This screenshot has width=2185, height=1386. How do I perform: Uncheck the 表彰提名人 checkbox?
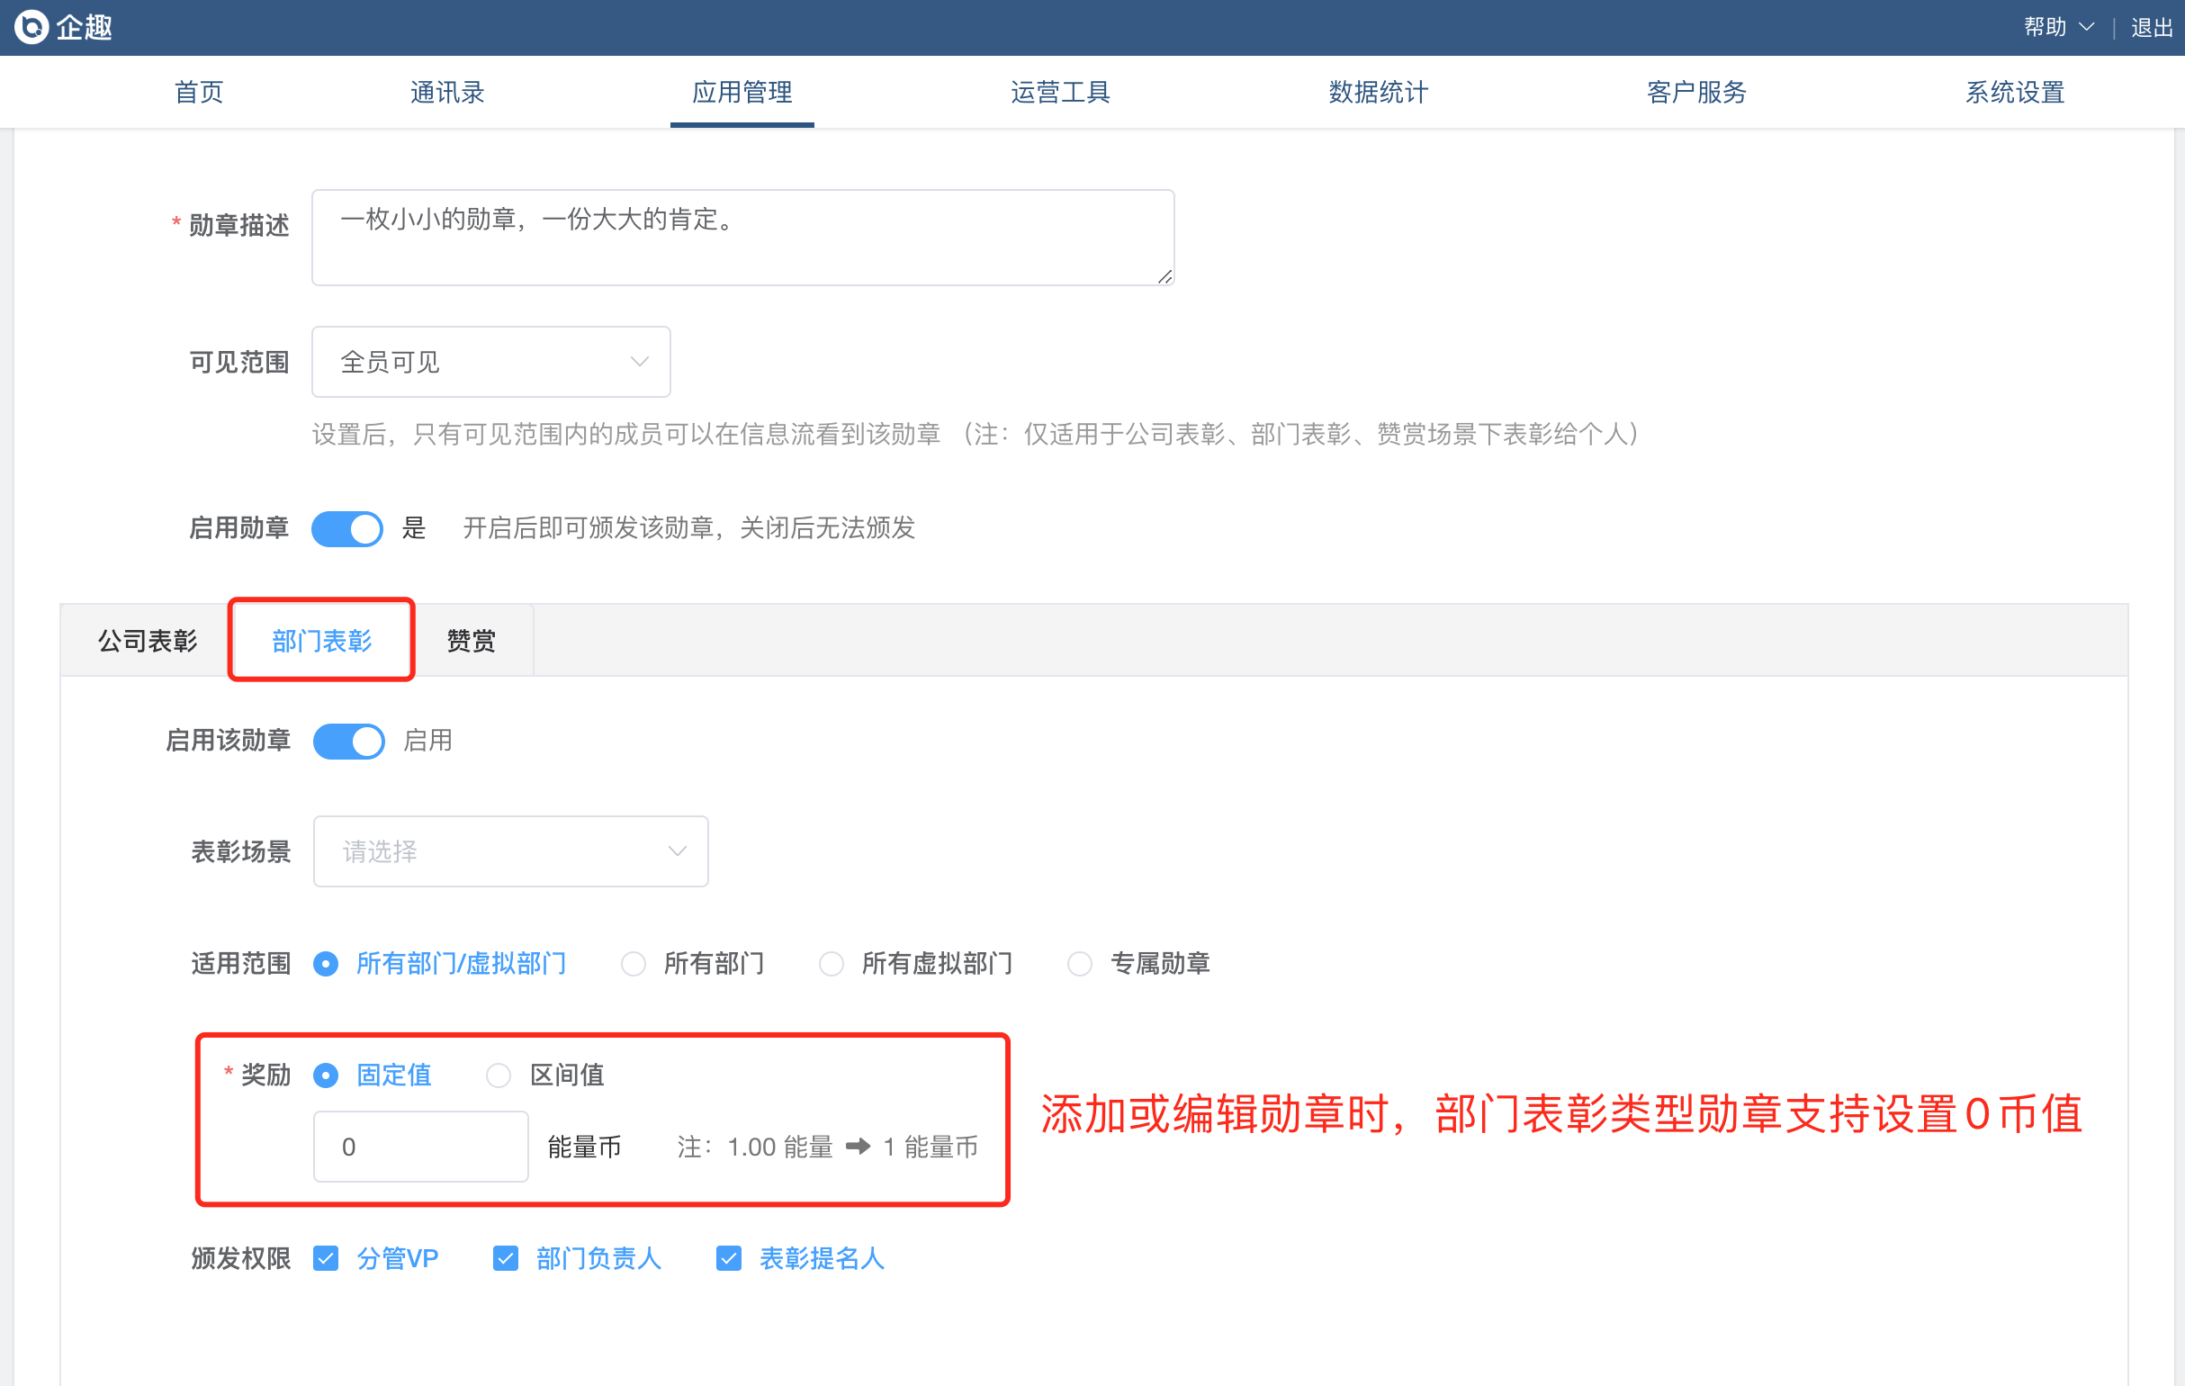[x=729, y=1258]
